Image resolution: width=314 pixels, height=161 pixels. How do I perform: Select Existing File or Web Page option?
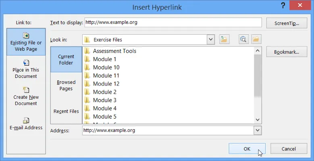pos(26,42)
